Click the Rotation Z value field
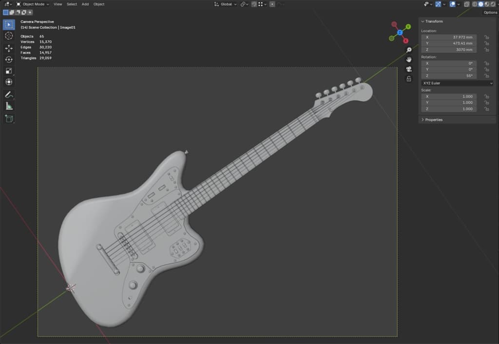 [x=449, y=76]
